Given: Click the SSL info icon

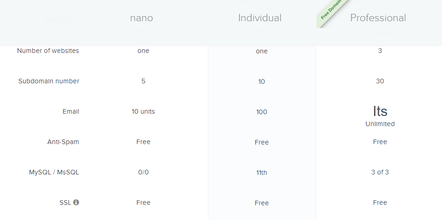Looking at the screenshot, I should click(76, 202).
